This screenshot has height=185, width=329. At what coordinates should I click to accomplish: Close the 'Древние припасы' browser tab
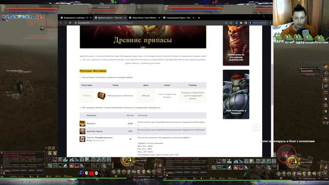[x=125, y=18]
